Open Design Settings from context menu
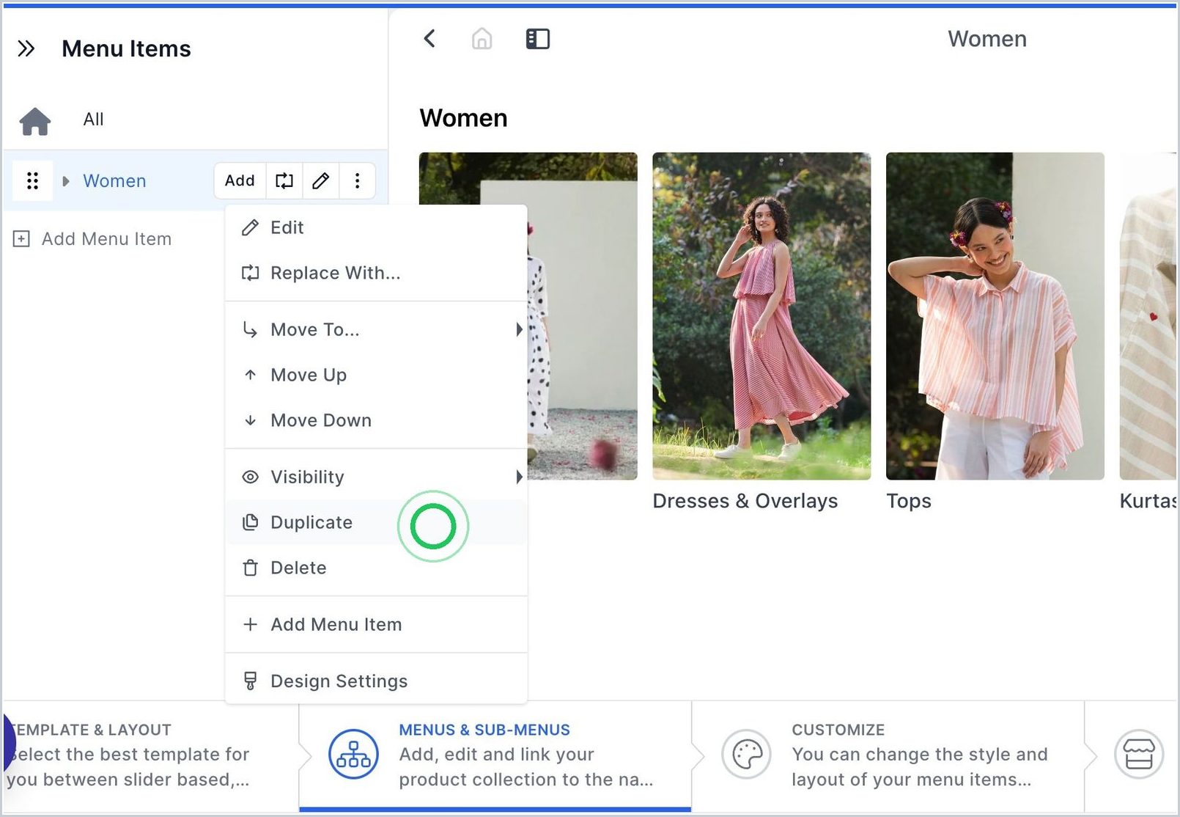 click(376, 681)
